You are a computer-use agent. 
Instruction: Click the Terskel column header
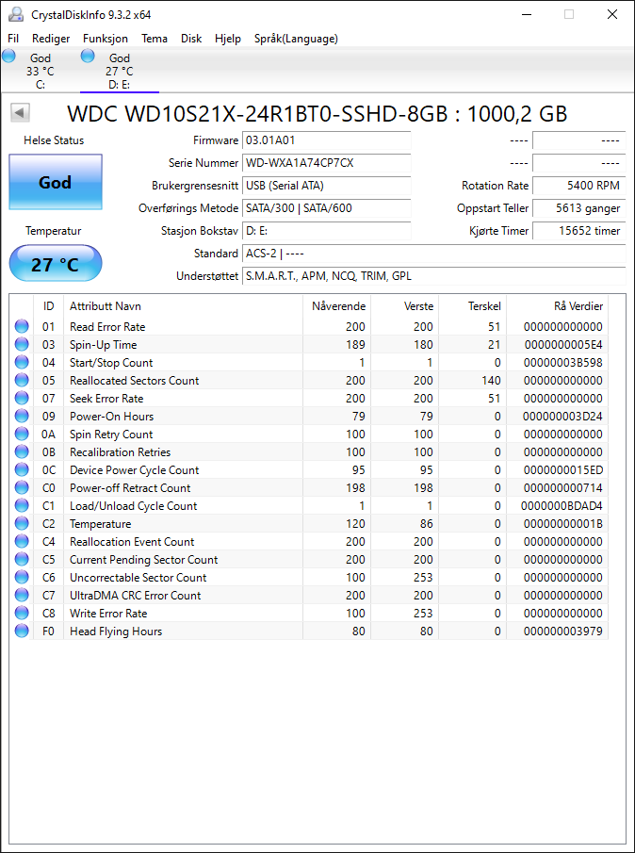tap(472, 306)
